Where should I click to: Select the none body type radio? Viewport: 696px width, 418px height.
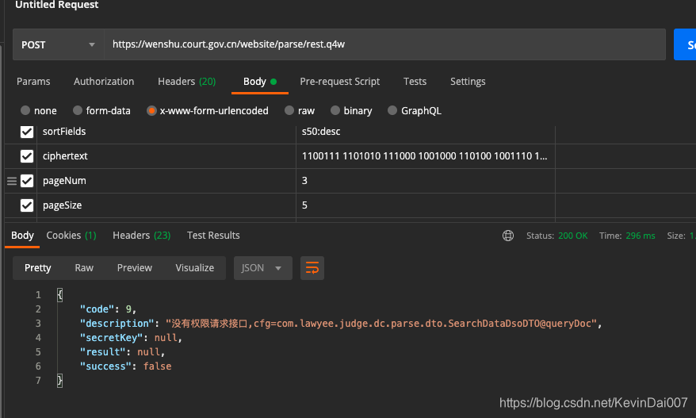25,110
